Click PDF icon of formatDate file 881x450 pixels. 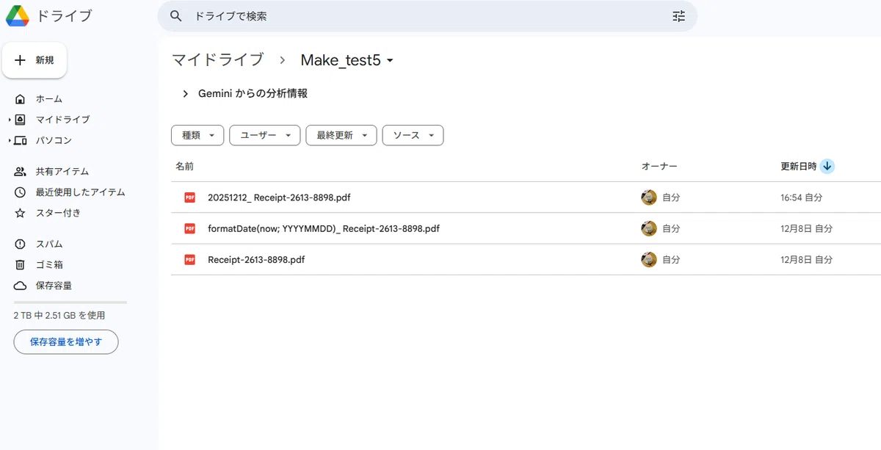point(190,228)
